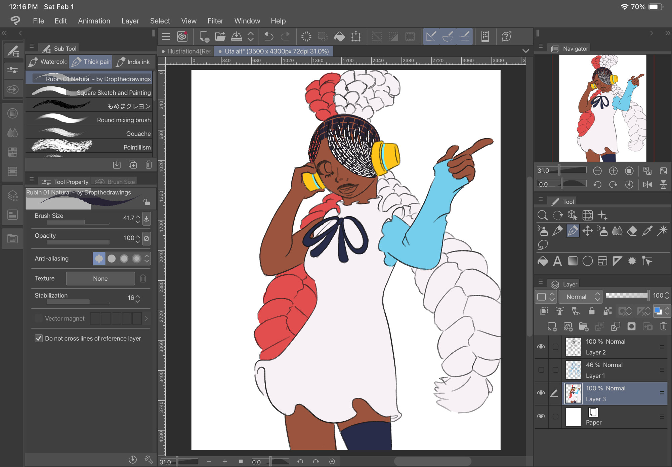This screenshot has height=467, width=672.
Task: Adjust Brush Size value stepper
Action: click(x=138, y=219)
